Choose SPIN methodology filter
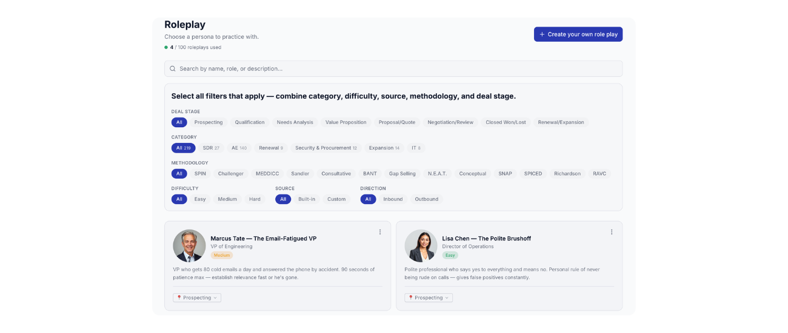Image resolution: width=788 pixels, height=333 pixels. (200, 174)
